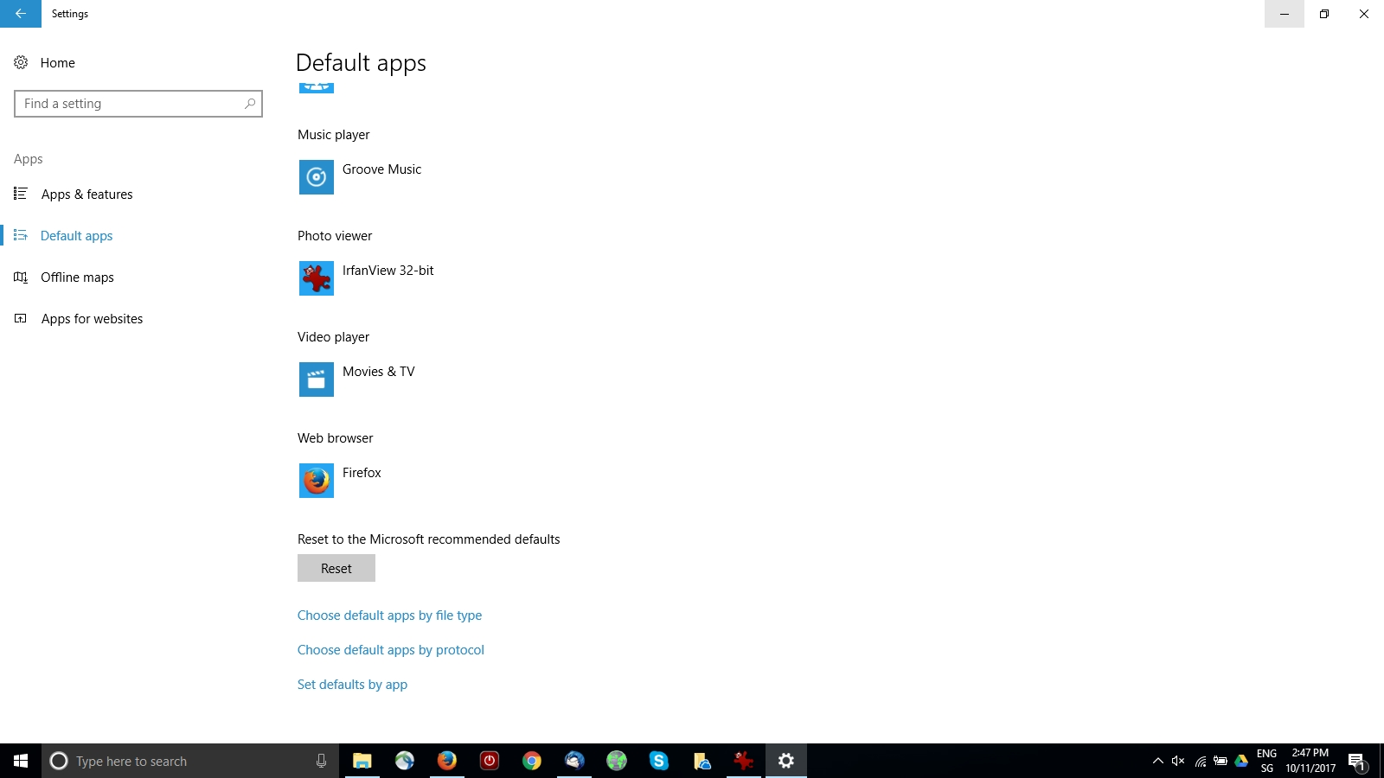Click the magnifier icon in Find a setting

(250, 104)
